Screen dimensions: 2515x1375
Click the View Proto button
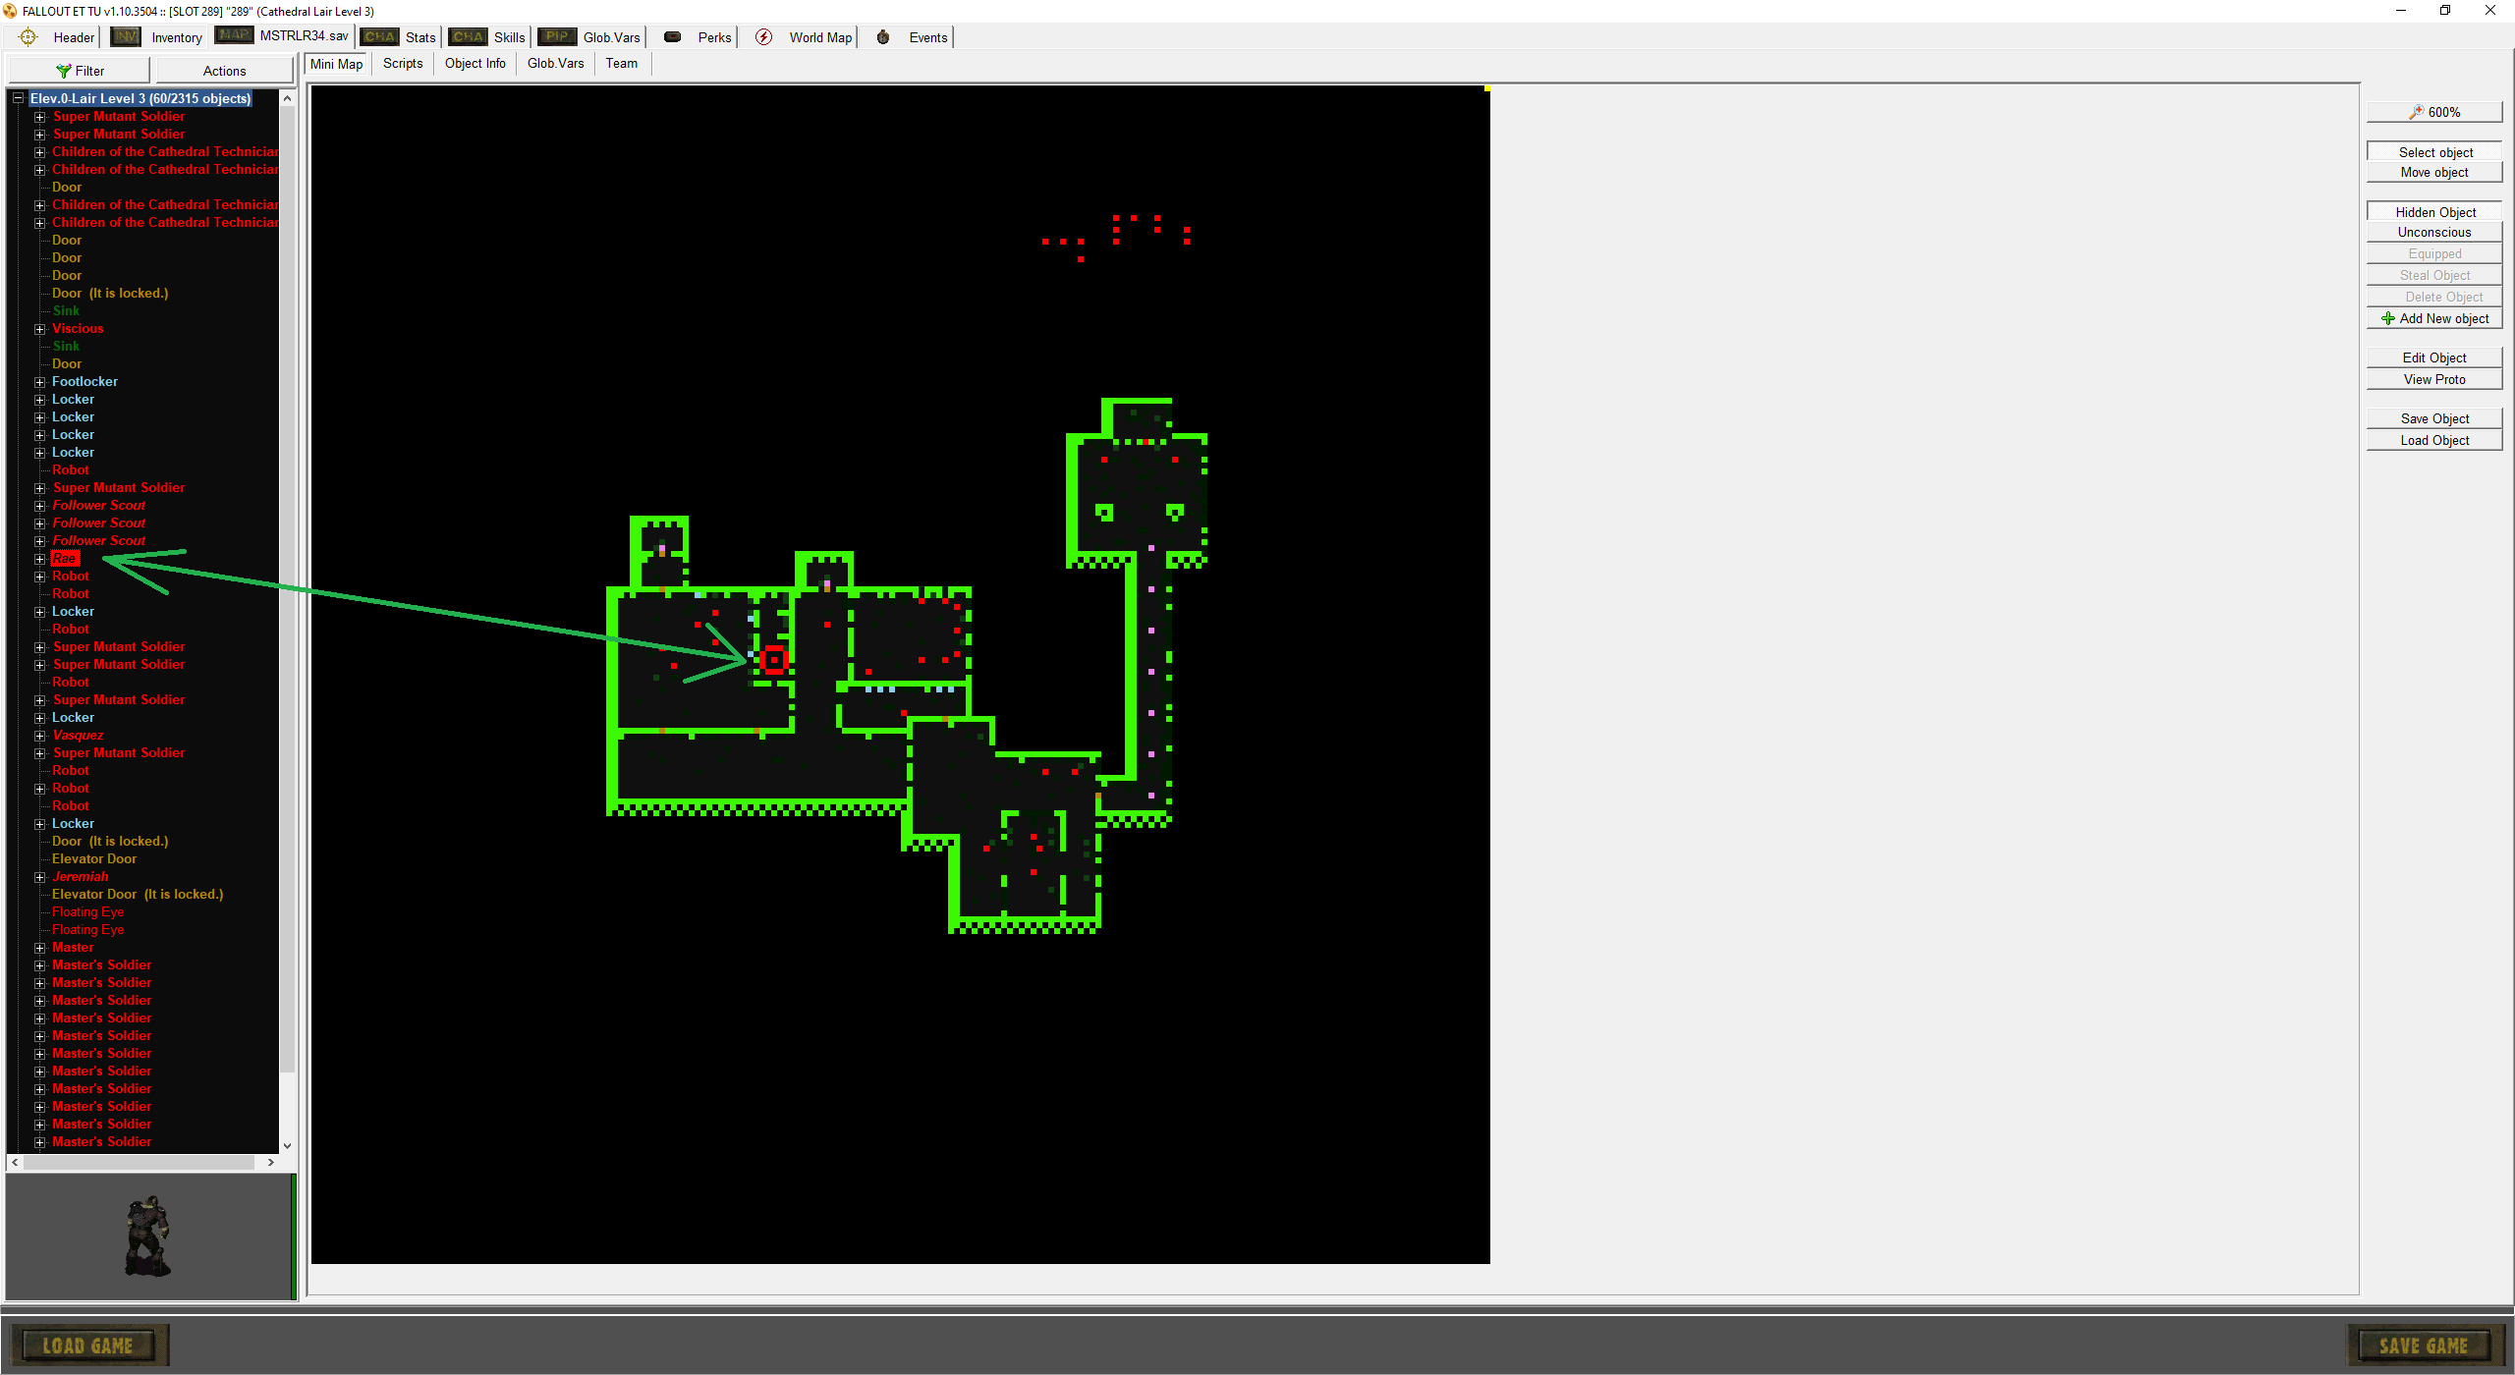point(2434,379)
